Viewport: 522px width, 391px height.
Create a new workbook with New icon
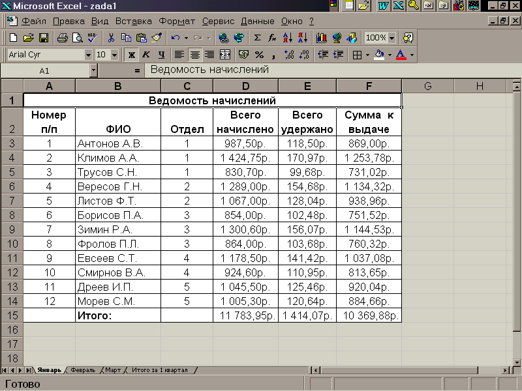[x=13, y=38]
